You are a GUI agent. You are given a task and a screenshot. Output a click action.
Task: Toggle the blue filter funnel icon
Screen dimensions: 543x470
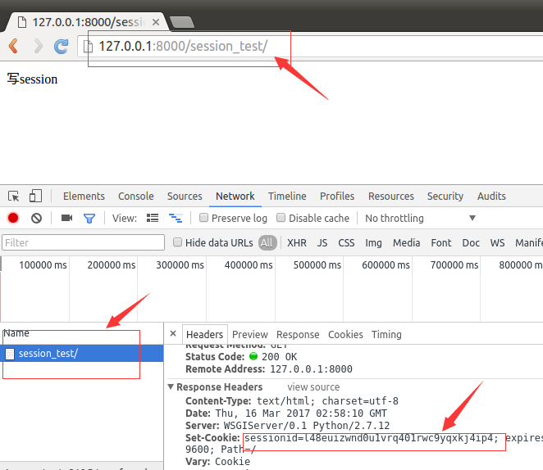(89, 219)
